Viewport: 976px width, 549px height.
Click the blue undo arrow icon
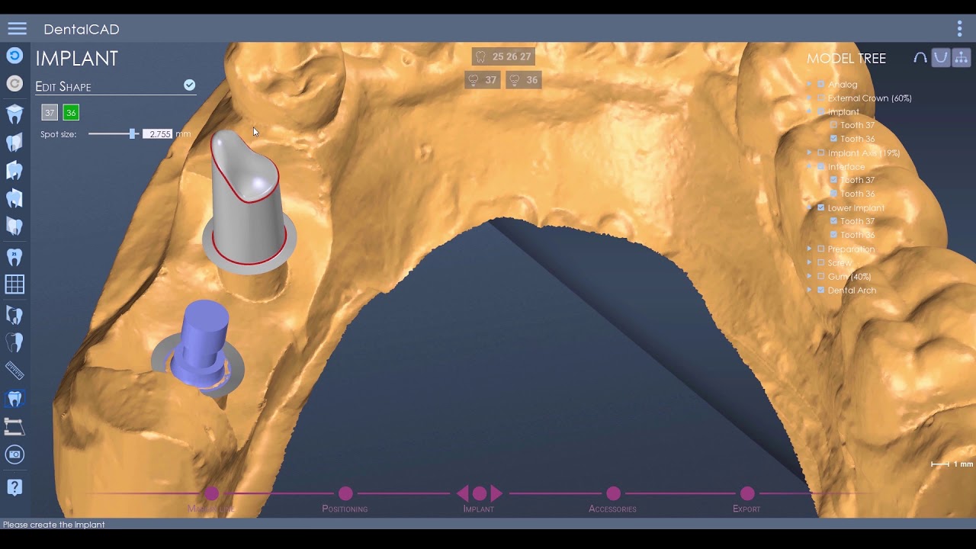coord(14,56)
